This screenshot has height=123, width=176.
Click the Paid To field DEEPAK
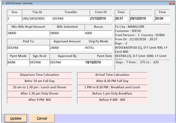click(x=28, y=48)
